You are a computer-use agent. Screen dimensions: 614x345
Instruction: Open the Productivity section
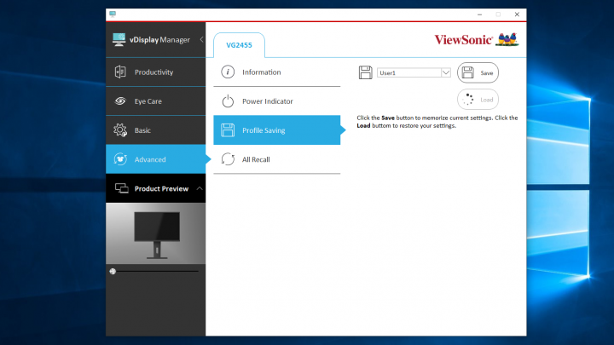(155, 72)
